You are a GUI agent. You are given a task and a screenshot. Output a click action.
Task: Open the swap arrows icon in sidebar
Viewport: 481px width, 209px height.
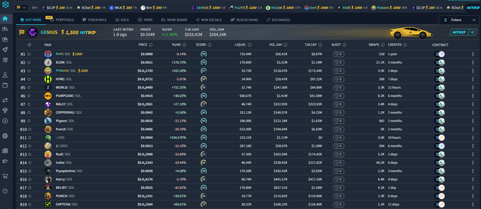click(5, 100)
